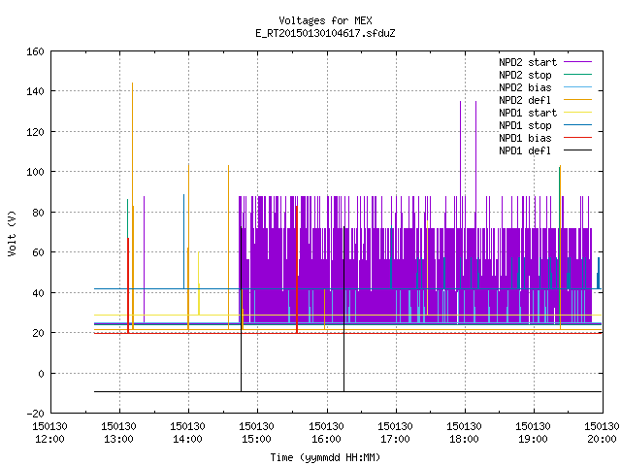The image size is (621, 466).
Task: Click the NPD2 bias light-blue legend line
Action: pos(577,87)
